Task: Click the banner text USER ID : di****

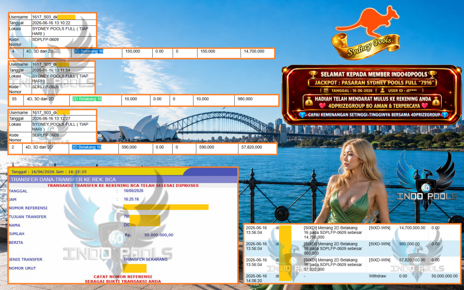Action: coord(403,91)
